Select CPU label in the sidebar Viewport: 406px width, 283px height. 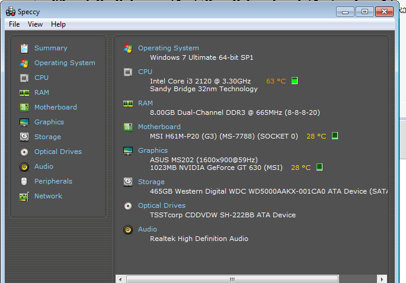[41, 78]
